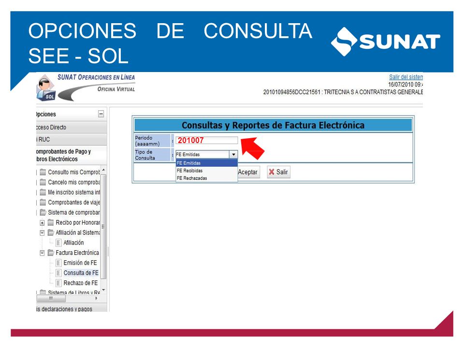Open Me inscribo sistema folder item
464x348 pixels.
click(73, 192)
